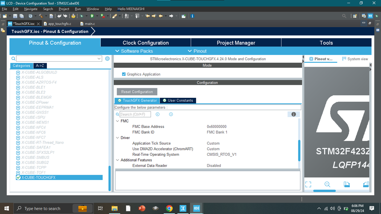
Task: Open the Build hammer dropdown arrow
Action: 45,16
